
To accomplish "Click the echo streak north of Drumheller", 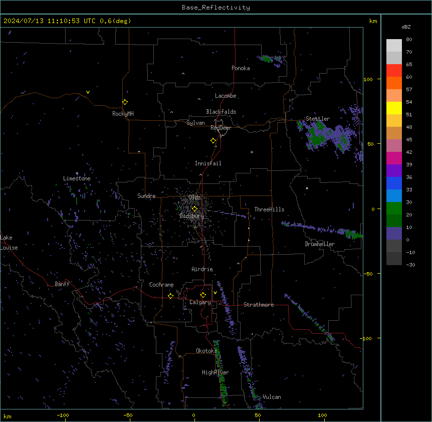I will 321,229.
